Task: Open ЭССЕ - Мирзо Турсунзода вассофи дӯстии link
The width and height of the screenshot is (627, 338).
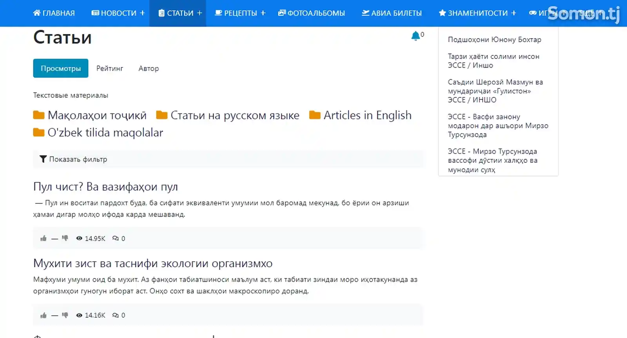Action: [x=493, y=160]
